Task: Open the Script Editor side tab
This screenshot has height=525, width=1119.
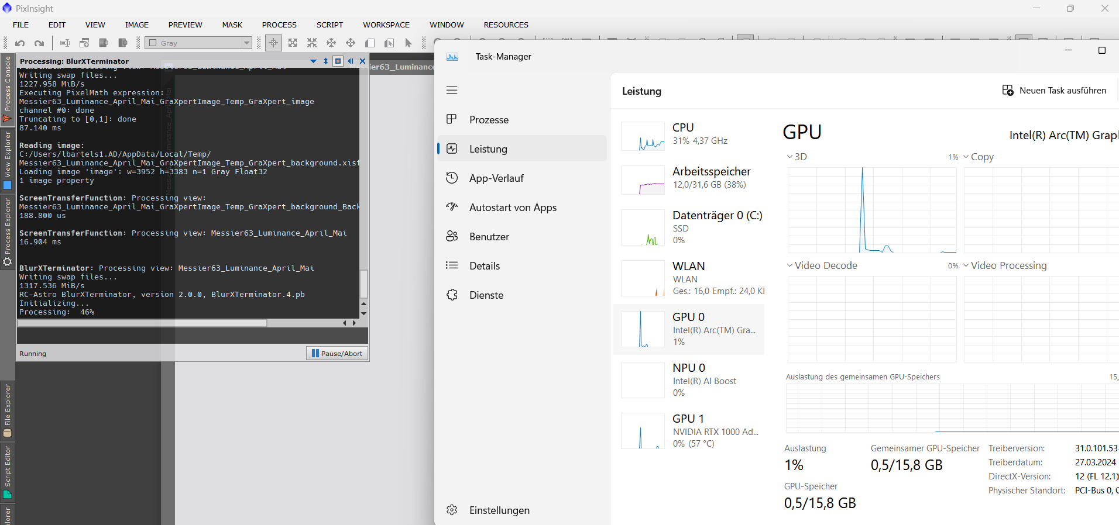Action: (x=8, y=472)
